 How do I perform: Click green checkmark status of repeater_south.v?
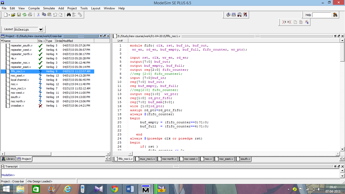click(40, 45)
